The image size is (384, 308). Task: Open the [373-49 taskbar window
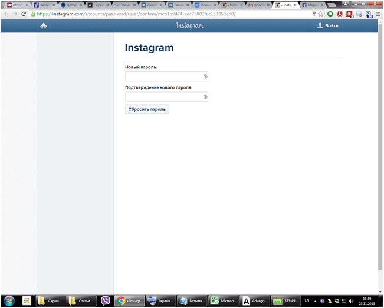[x=285, y=301]
